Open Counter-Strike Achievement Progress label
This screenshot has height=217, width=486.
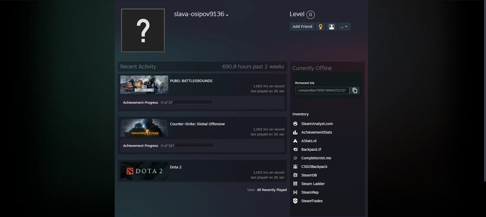click(140, 146)
